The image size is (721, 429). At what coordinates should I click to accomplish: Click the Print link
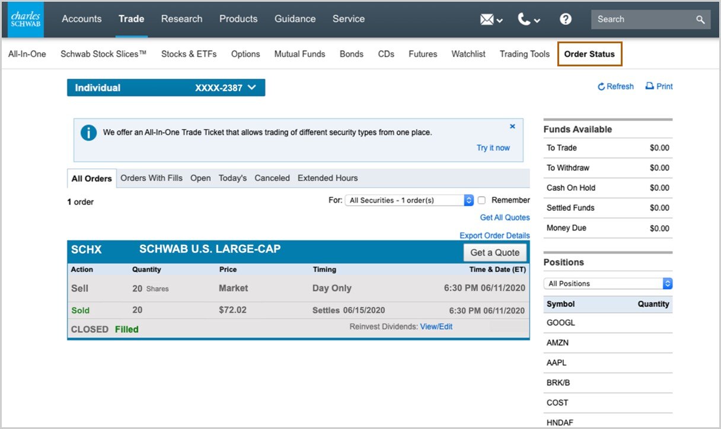pyautogui.click(x=659, y=87)
